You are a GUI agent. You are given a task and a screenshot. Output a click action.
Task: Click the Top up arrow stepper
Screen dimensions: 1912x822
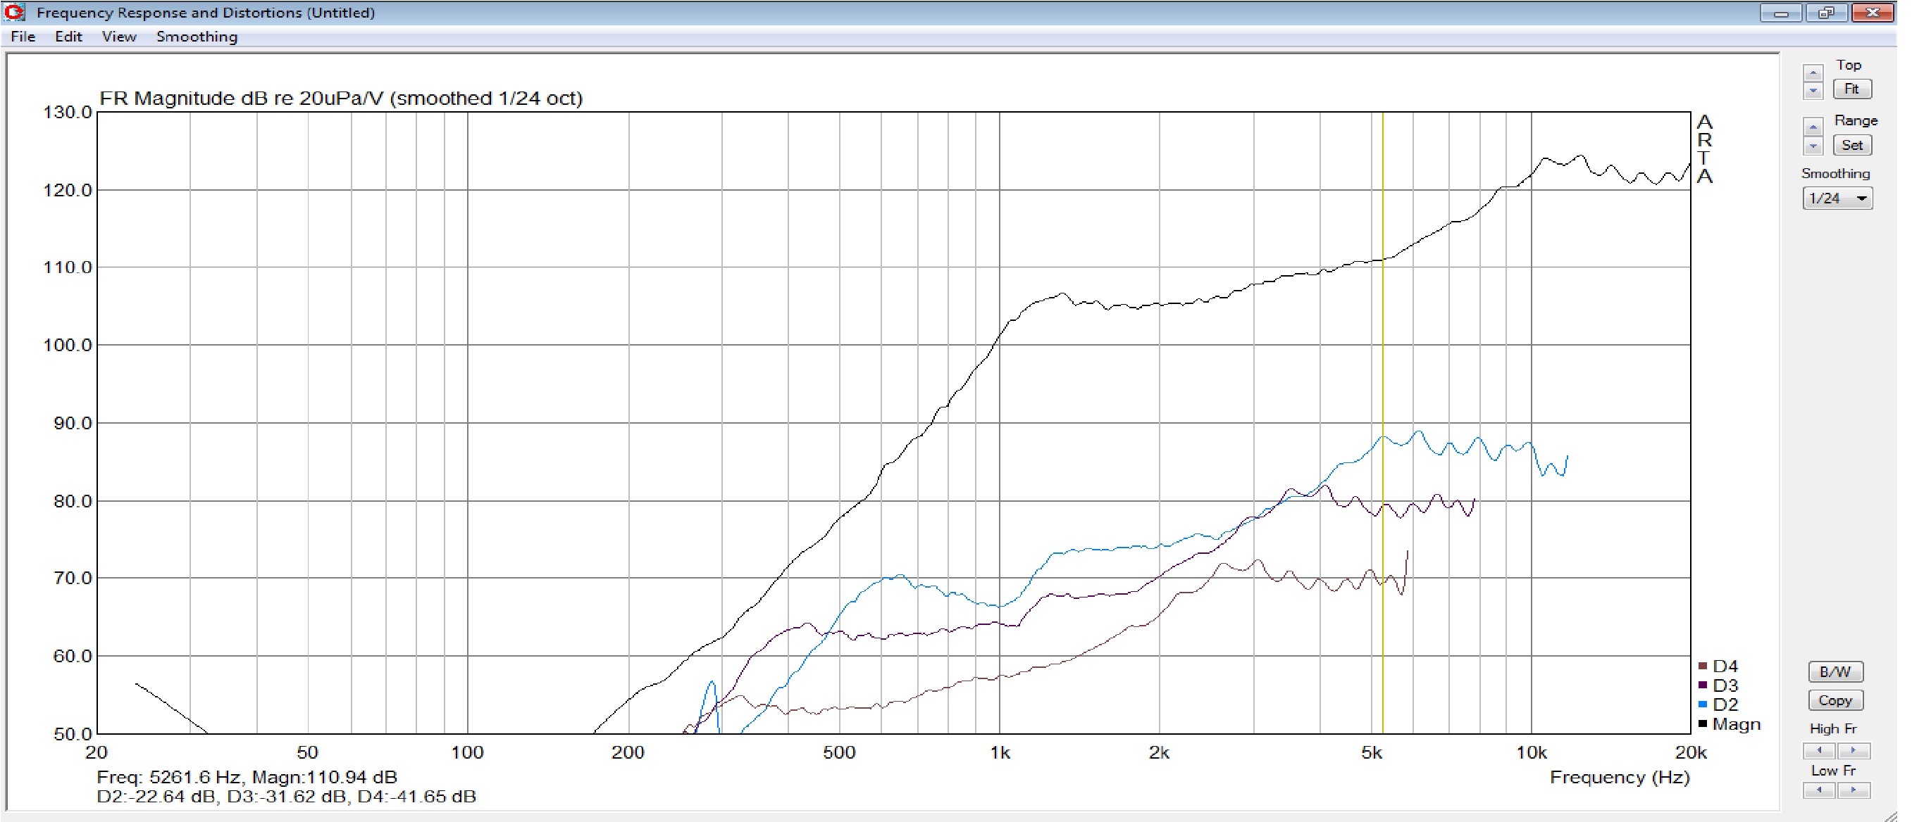(1813, 72)
